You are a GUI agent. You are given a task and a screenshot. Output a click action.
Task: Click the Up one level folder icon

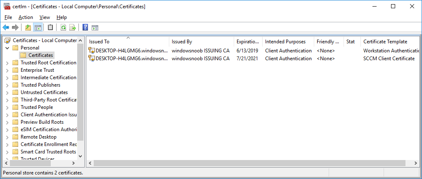[28, 27]
